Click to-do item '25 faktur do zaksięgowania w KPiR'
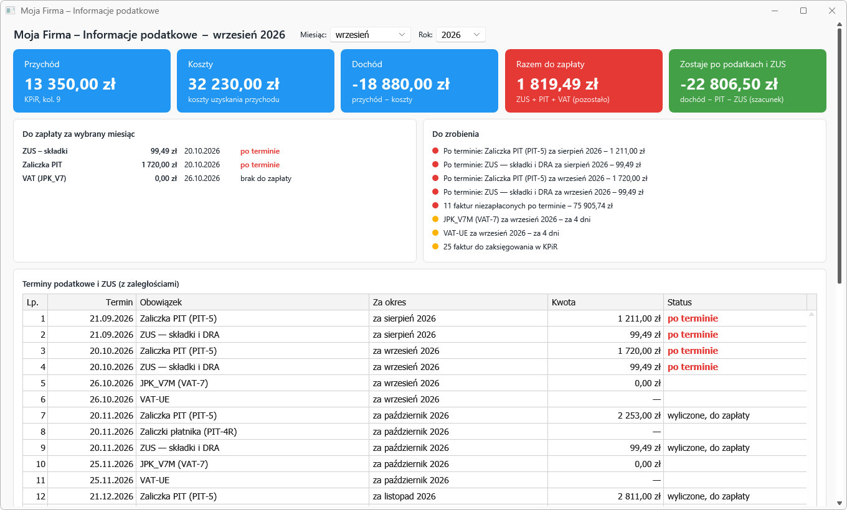The image size is (847, 510). click(501, 247)
